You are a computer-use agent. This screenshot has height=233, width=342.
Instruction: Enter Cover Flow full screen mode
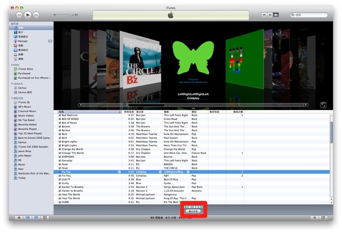pyautogui.click(x=323, y=105)
